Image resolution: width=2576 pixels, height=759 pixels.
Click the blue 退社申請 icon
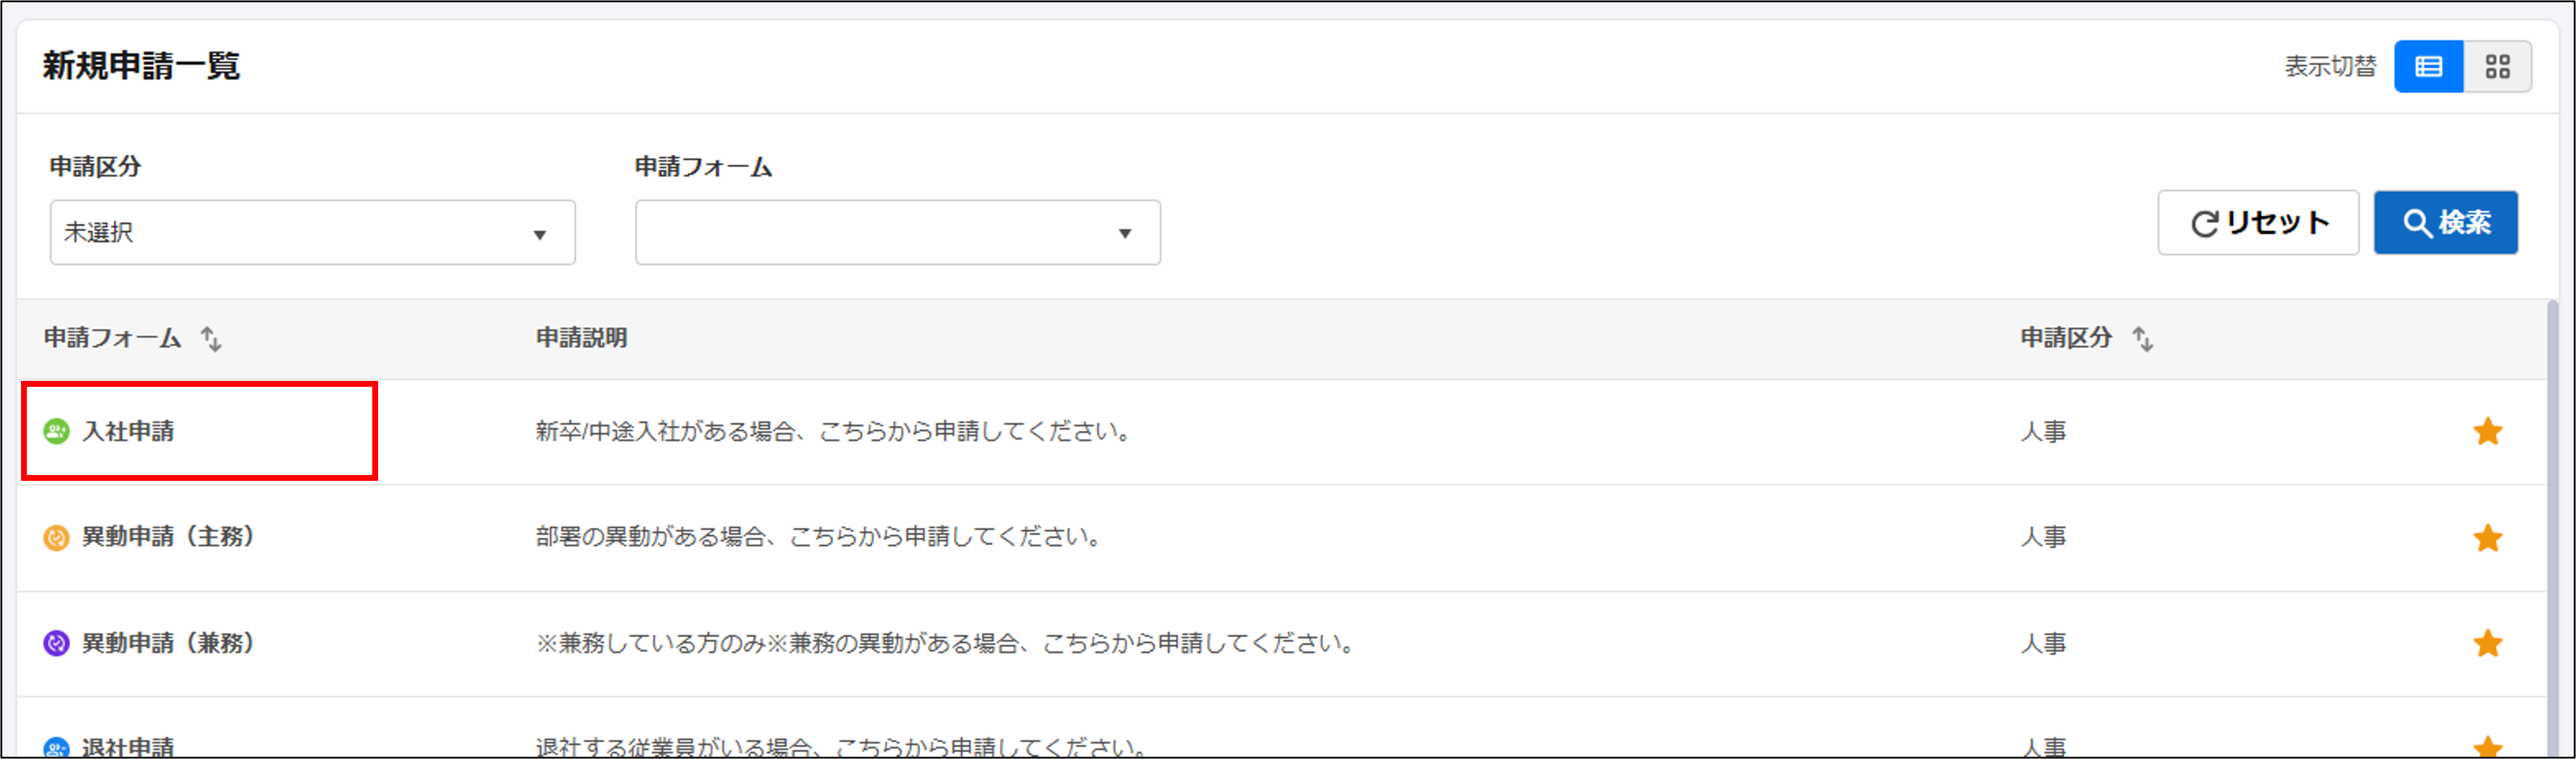(57, 748)
